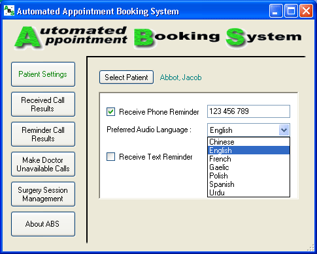
Task: Go to Surgery Session Management
Action: tap(43, 194)
